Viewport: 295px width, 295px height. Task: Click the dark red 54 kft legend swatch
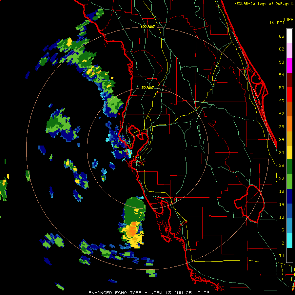pyautogui.click(x=289, y=80)
